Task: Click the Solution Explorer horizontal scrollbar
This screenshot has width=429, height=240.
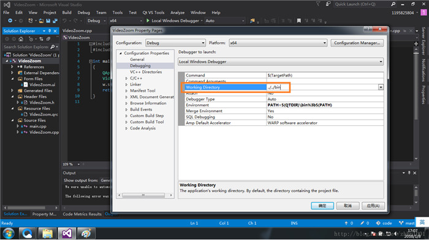Action: (x=30, y=208)
